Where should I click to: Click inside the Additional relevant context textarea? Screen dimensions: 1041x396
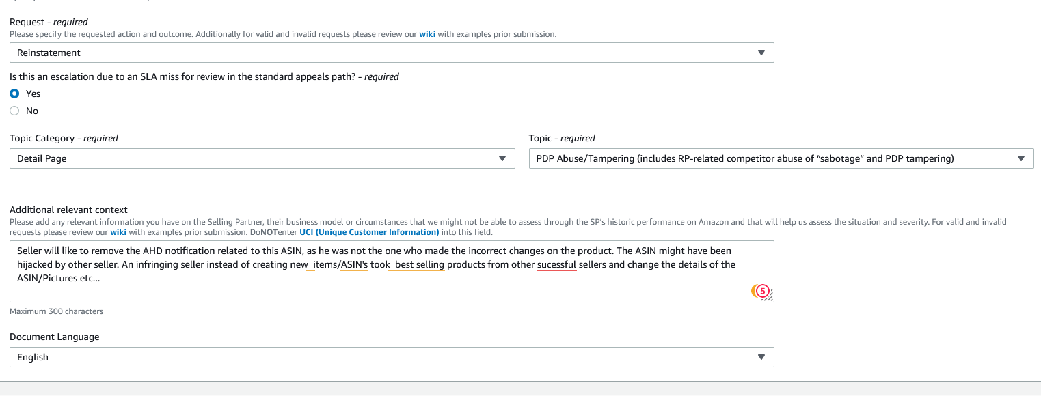[x=392, y=271]
